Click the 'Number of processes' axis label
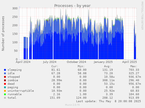Image resolution: width=145 pixels, height=108 pixels. [3, 33]
